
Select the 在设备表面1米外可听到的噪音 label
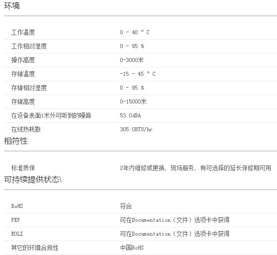pos(51,116)
